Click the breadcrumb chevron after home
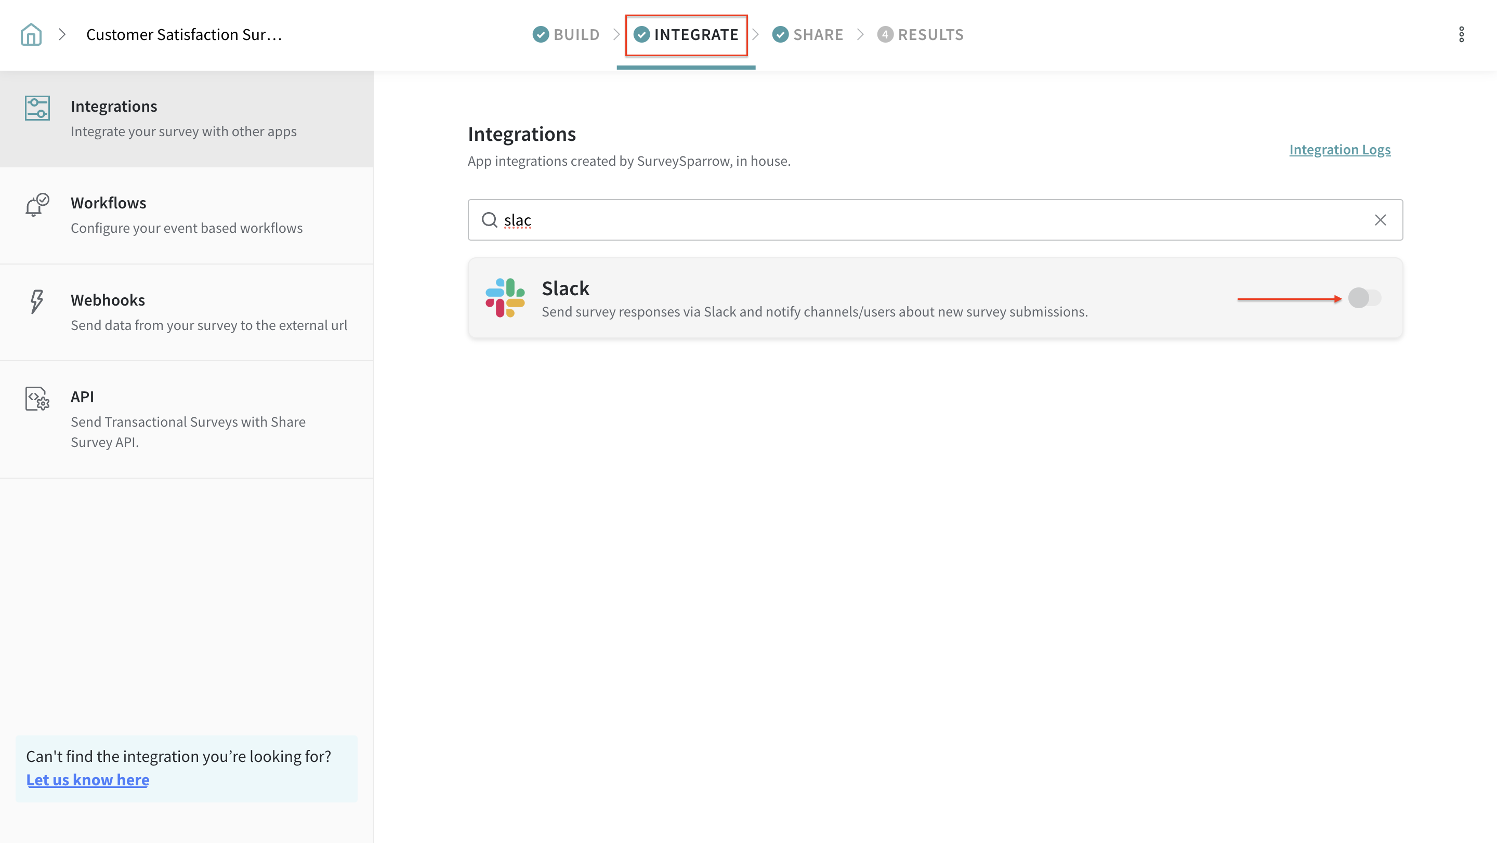Screen dimensions: 1497x843 (x=62, y=34)
